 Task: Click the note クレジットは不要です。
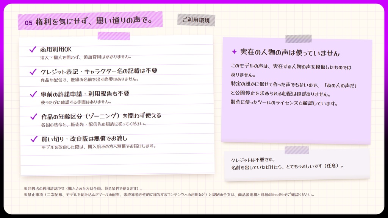pos(253,160)
